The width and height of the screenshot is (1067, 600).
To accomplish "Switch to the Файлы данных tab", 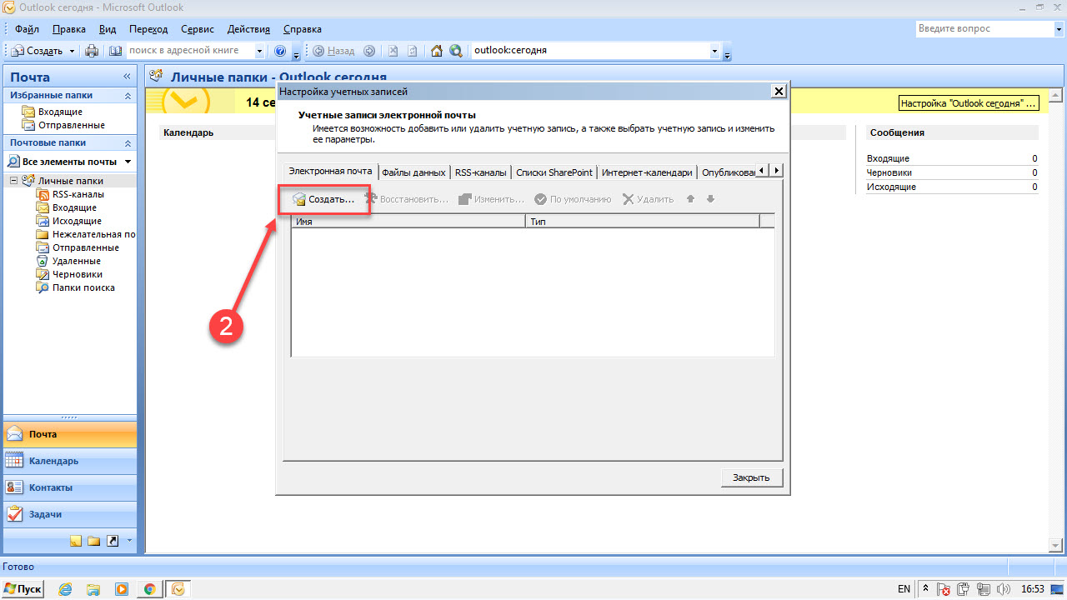I will click(x=413, y=172).
